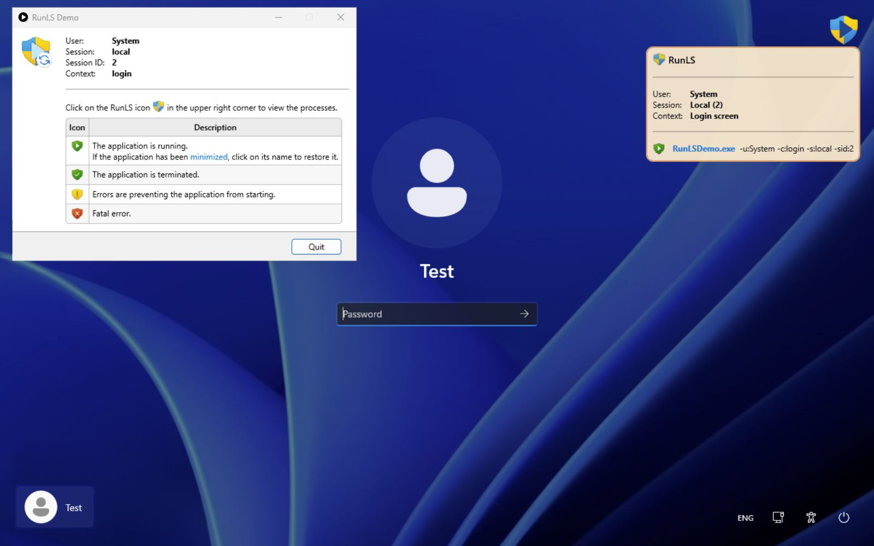The width and height of the screenshot is (874, 546).
Task: Click the 'RunLS' popup title text
Action: click(x=682, y=60)
